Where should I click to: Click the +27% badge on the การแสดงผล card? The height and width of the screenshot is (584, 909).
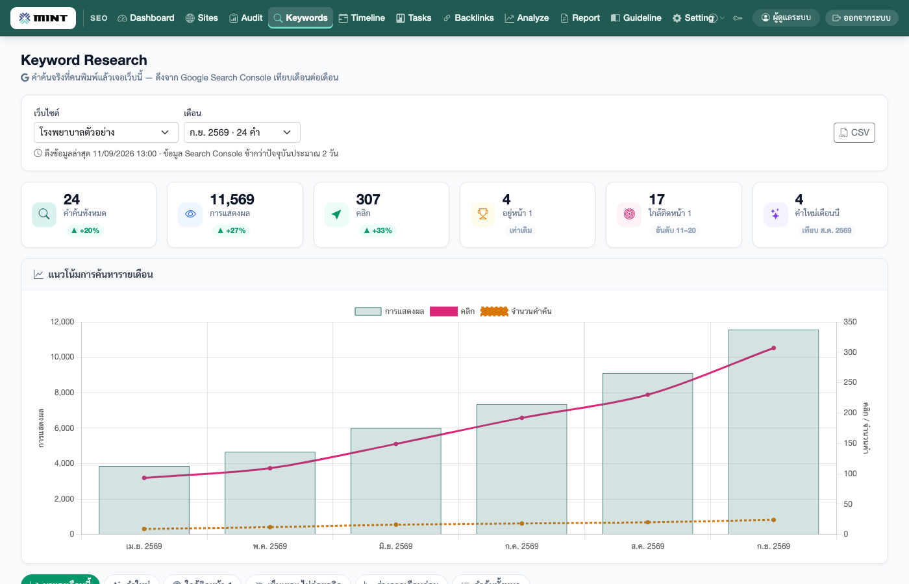click(231, 230)
